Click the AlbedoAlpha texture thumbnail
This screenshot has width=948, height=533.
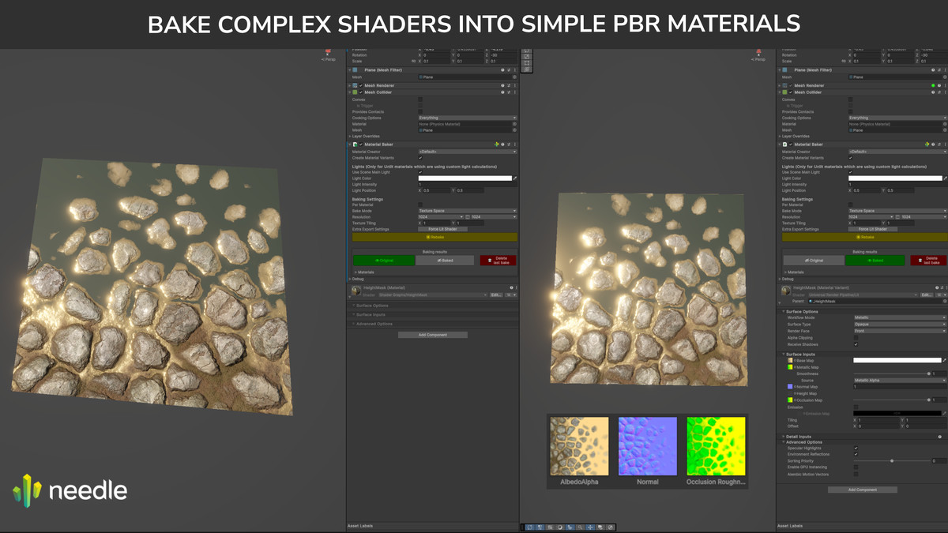[578, 448]
